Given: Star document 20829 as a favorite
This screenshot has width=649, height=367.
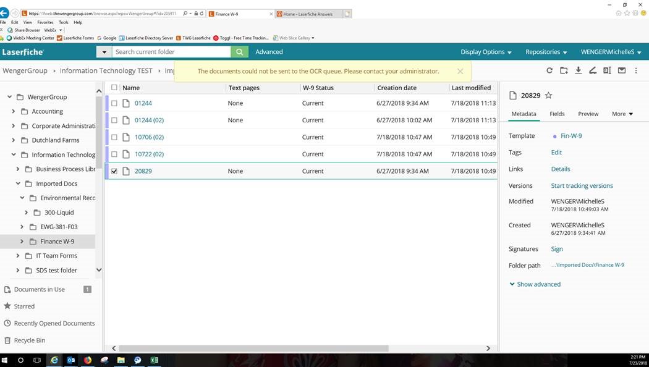Looking at the screenshot, I should point(548,96).
